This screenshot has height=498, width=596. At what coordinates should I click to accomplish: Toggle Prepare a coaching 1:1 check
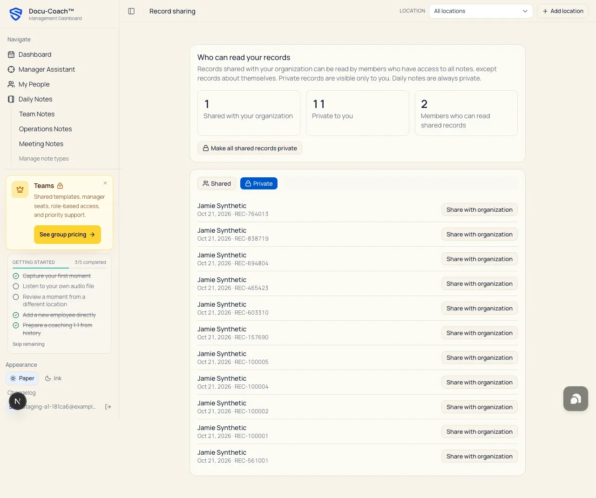(16, 325)
